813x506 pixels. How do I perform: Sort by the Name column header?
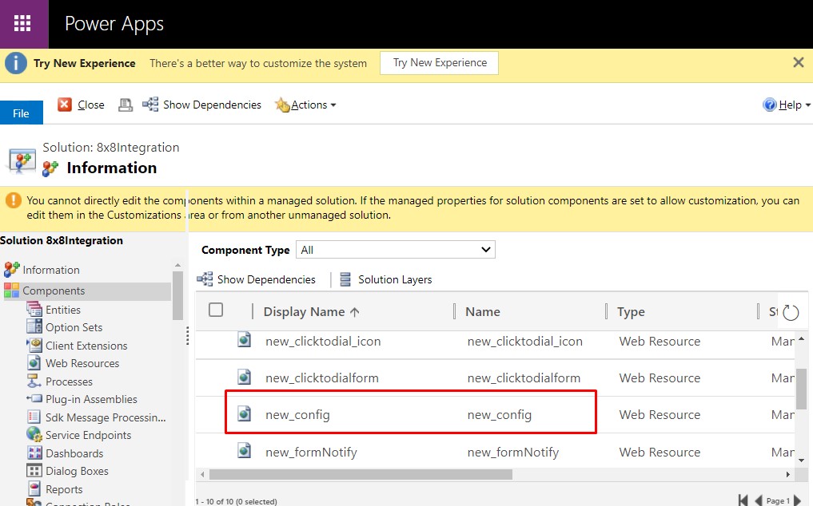tap(483, 312)
